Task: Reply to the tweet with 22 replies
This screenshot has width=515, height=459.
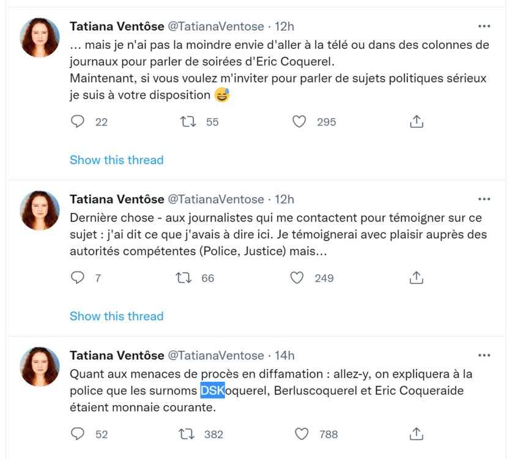Action: click(78, 122)
